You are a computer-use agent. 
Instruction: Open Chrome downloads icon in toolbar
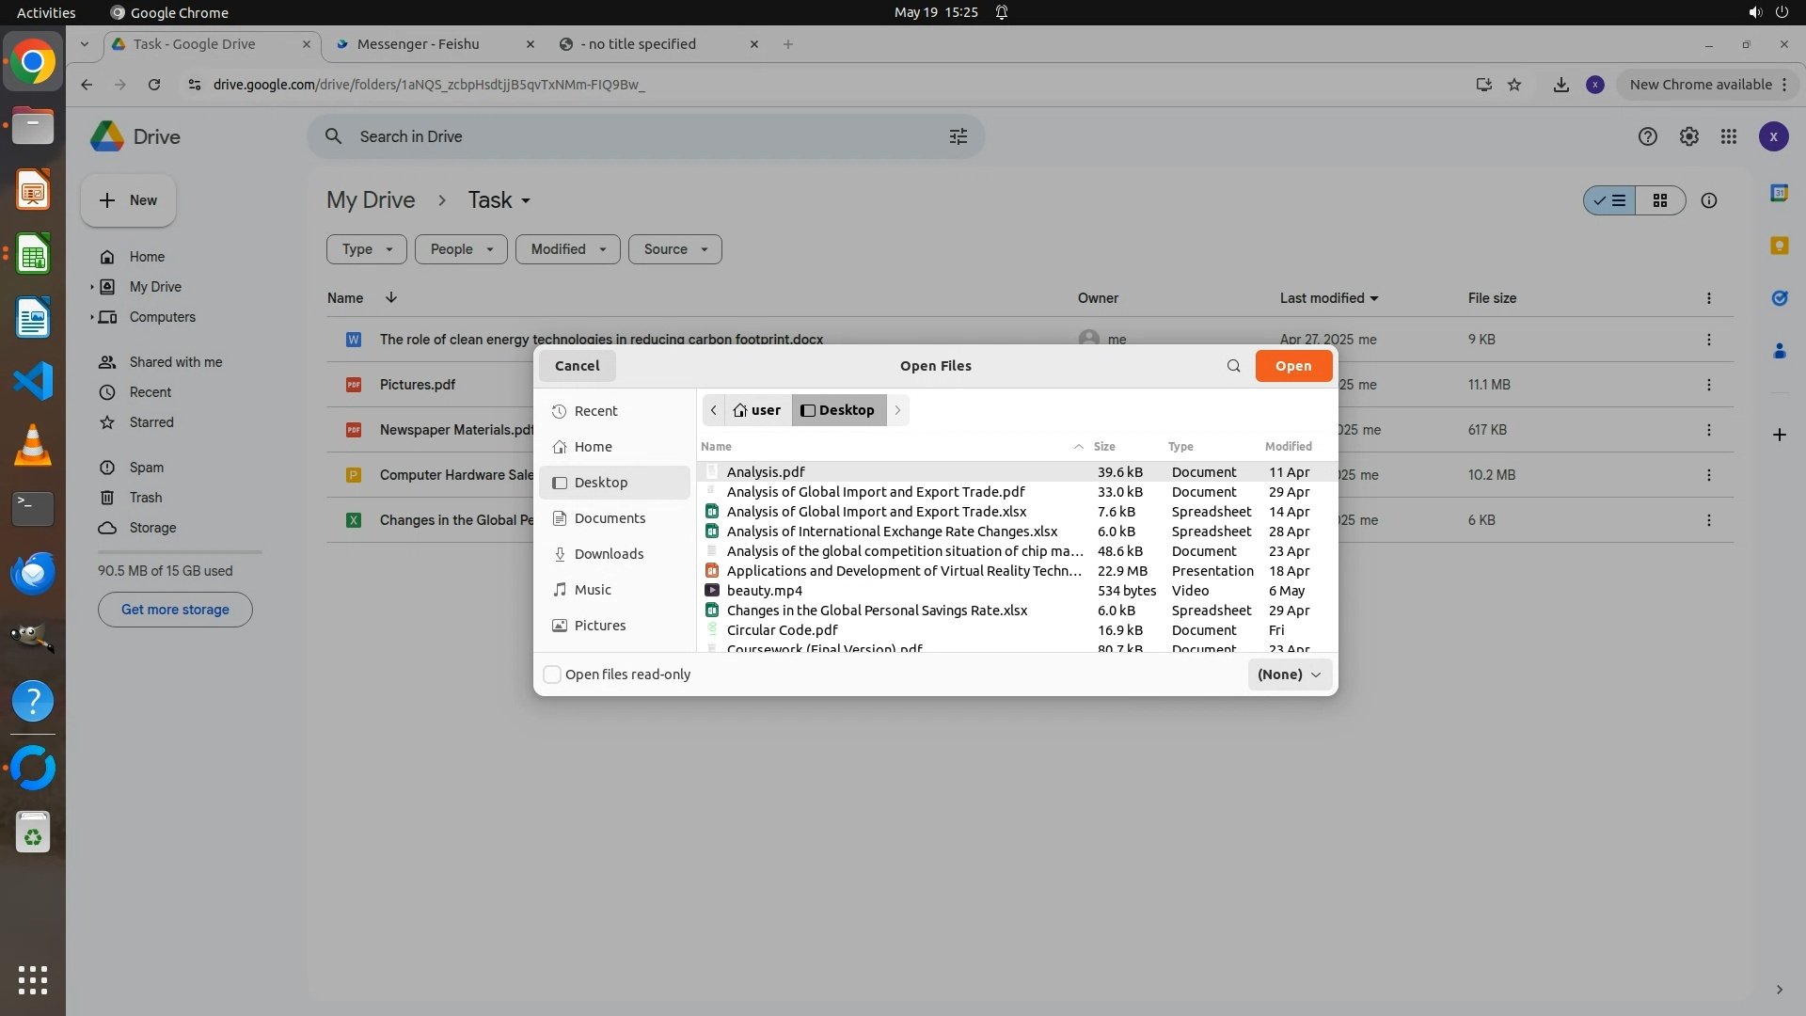[1560, 85]
